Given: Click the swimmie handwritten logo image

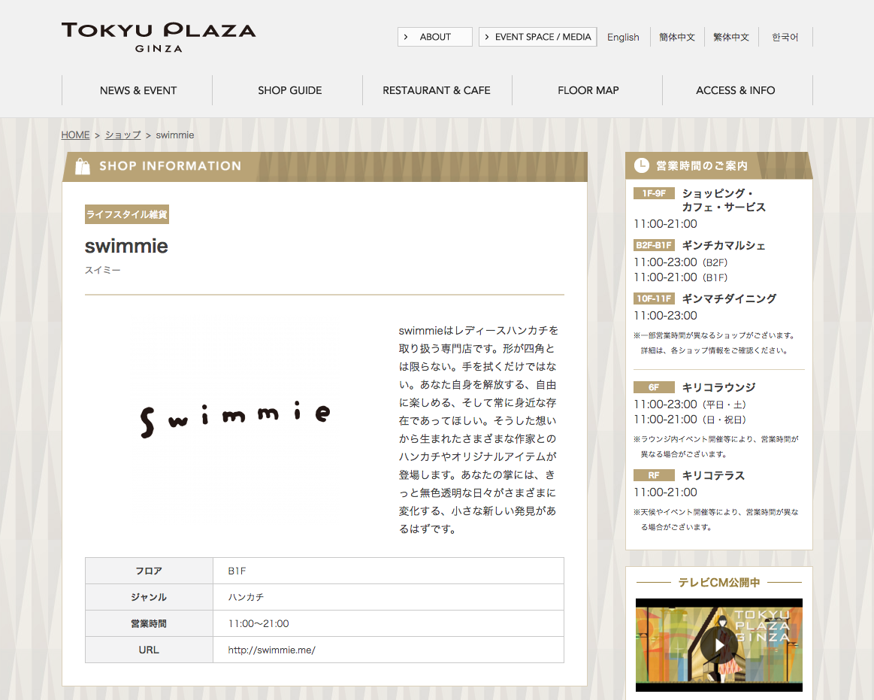Looking at the screenshot, I should 235,417.
